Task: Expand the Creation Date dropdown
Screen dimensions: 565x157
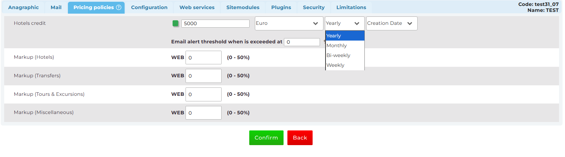Action: click(392, 23)
